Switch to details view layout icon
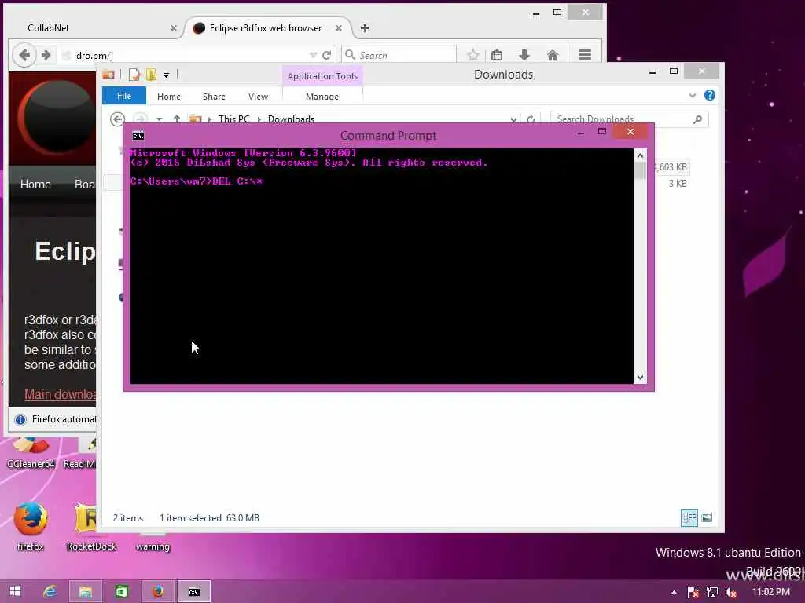This screenshot has width=805, height=603. (689, 518)
